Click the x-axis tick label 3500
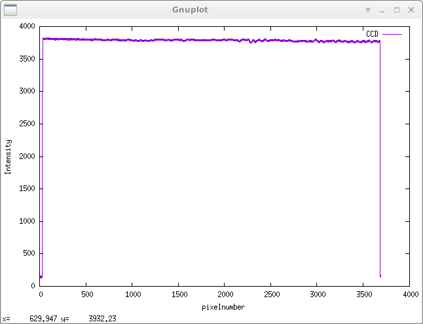 click(364, 295)
